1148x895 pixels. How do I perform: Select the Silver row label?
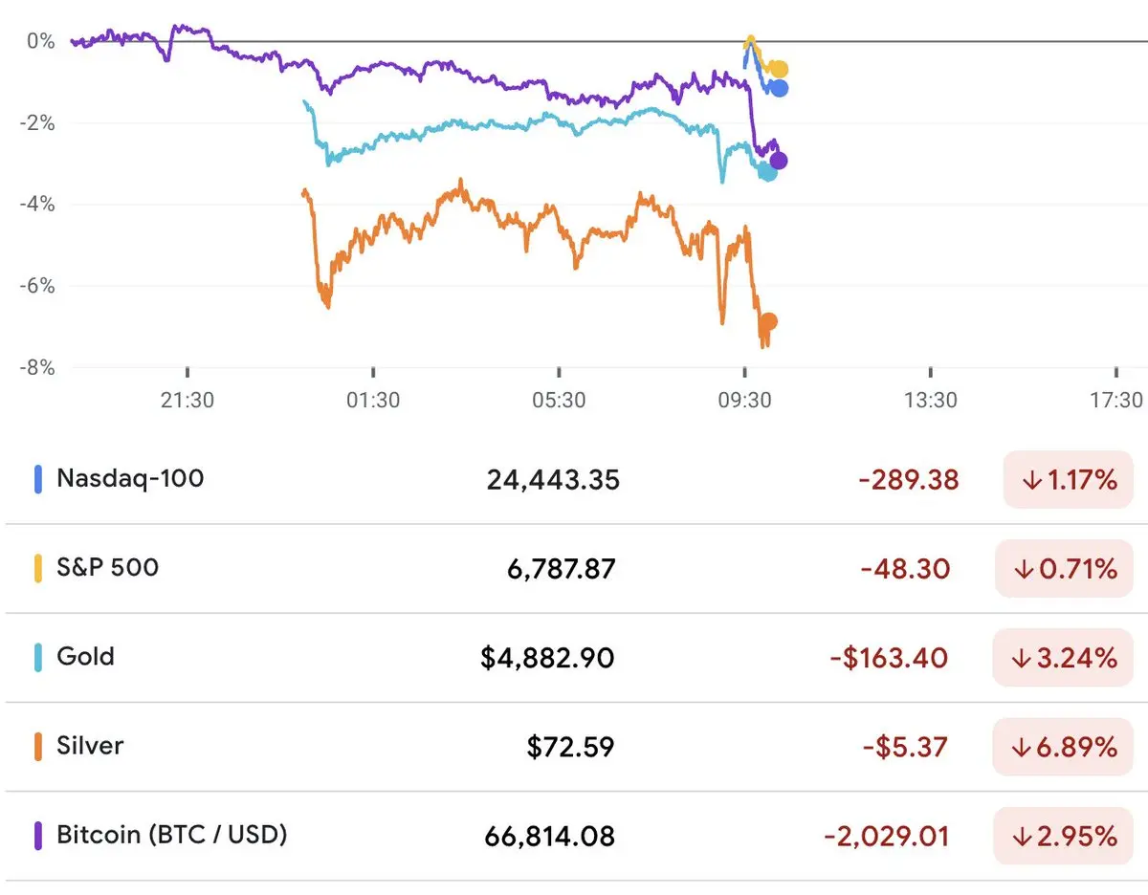click(90, 745)
